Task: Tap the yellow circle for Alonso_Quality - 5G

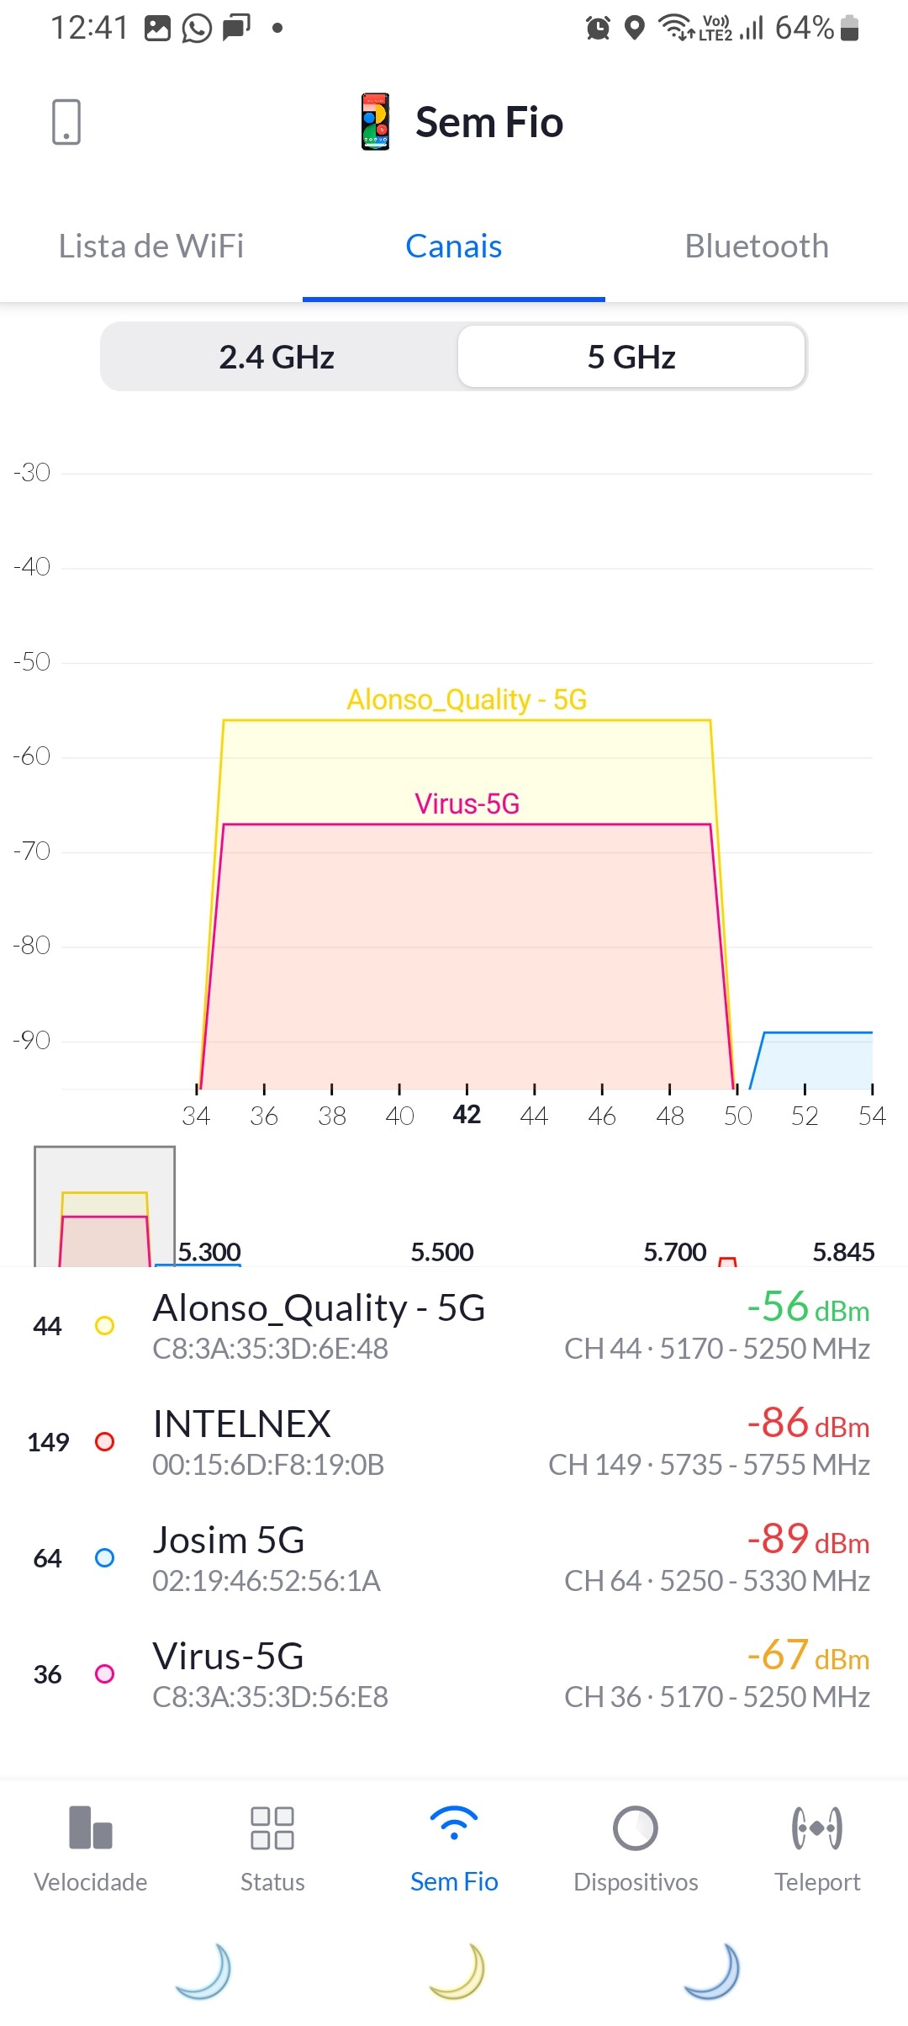Action: point(105,1326)
